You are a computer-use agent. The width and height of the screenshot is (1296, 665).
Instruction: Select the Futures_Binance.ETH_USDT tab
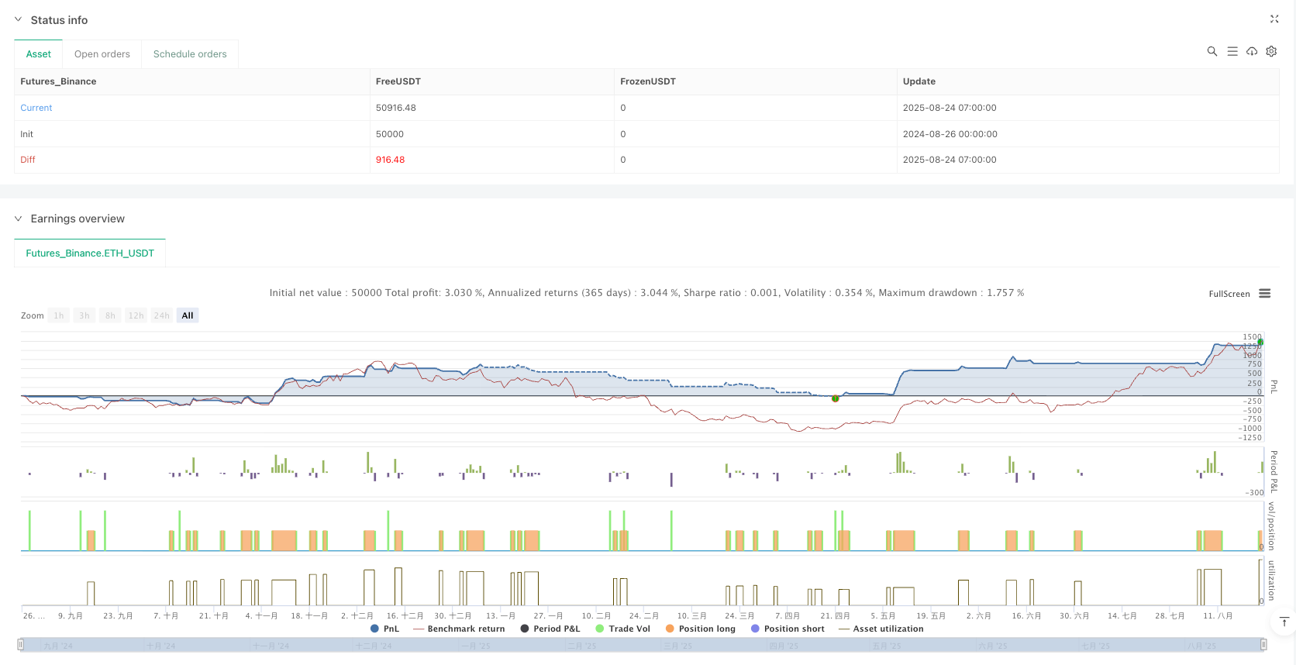[x=90, y=253]
